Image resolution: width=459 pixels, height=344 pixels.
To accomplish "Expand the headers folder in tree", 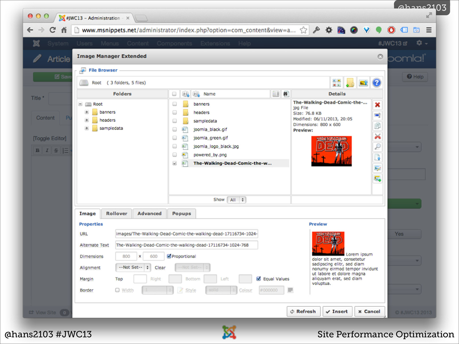I will click(x=87, y=120).
